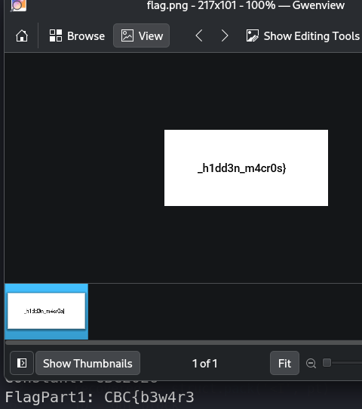Switch to View mode
362x409 pixels.
pyautogui.click(x=141, y=35)
